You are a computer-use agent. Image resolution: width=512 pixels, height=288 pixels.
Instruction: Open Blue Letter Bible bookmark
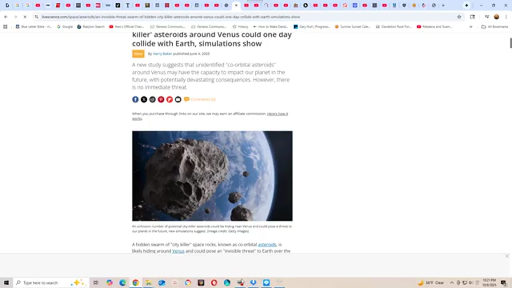pyautogui.click(x=34, y=27)
